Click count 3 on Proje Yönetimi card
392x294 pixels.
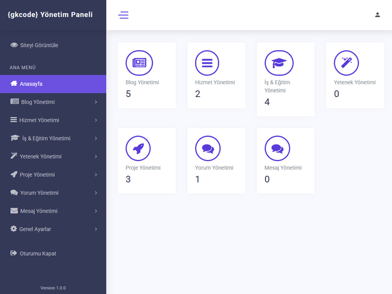pyautogui.click(x=128, y=179)
